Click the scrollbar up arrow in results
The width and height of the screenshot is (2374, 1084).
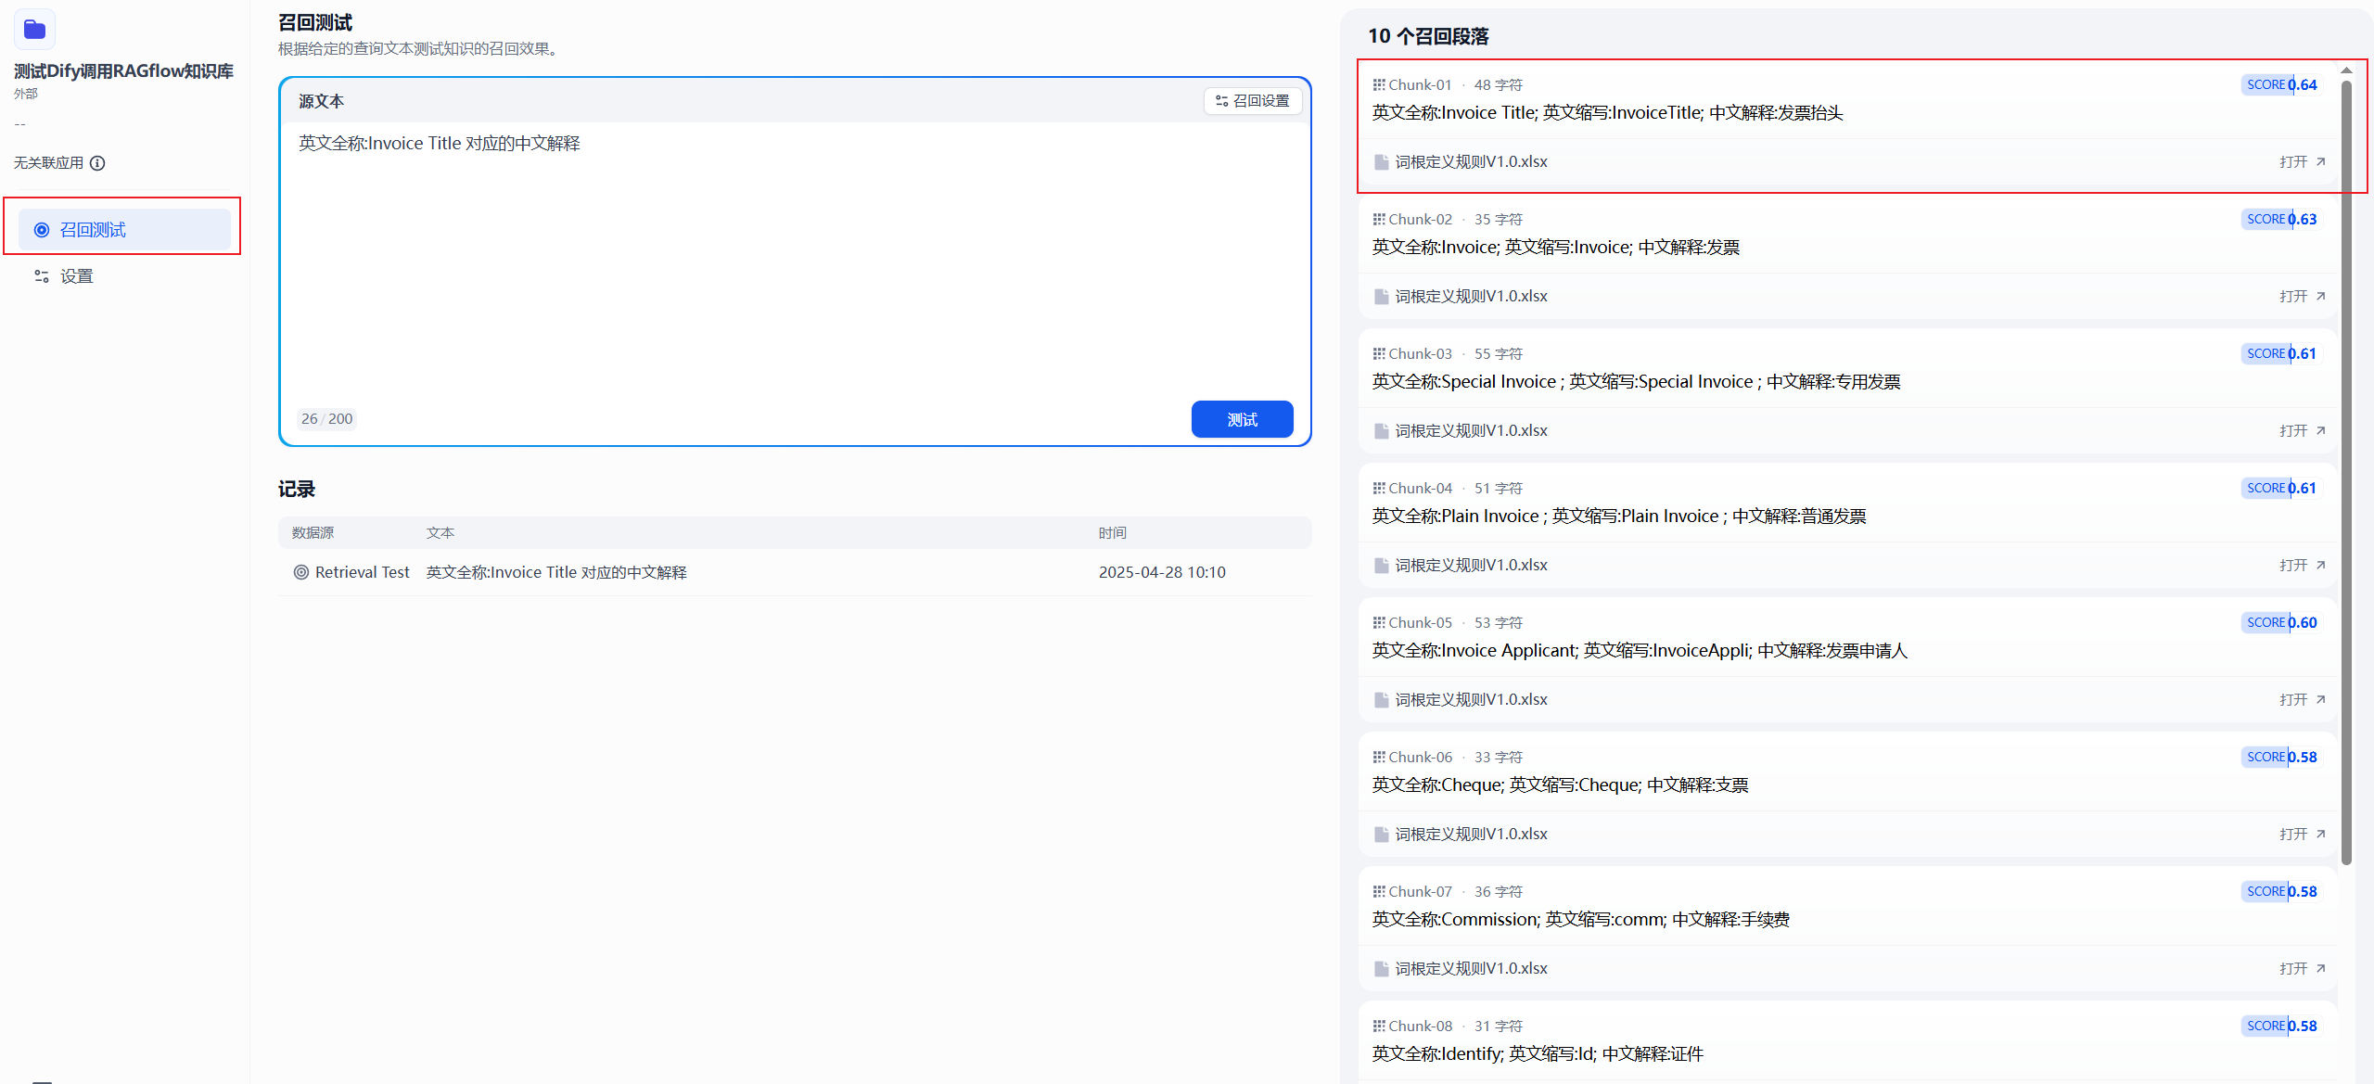2346,70
